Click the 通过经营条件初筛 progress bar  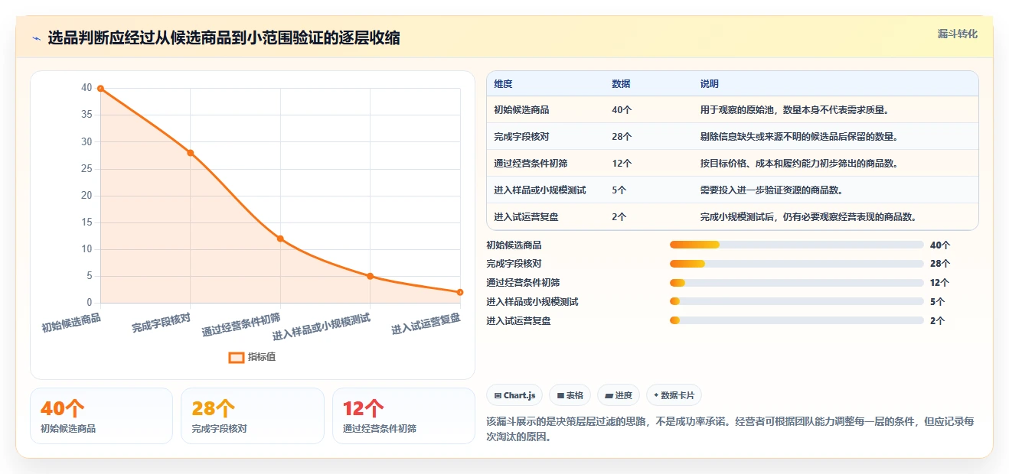(x=796, y=283)
